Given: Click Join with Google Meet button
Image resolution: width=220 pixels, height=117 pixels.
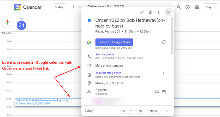Looking at the screenshot, I should 114,42.
